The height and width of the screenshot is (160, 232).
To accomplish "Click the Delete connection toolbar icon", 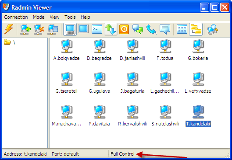I will click(x=39, y=29).
